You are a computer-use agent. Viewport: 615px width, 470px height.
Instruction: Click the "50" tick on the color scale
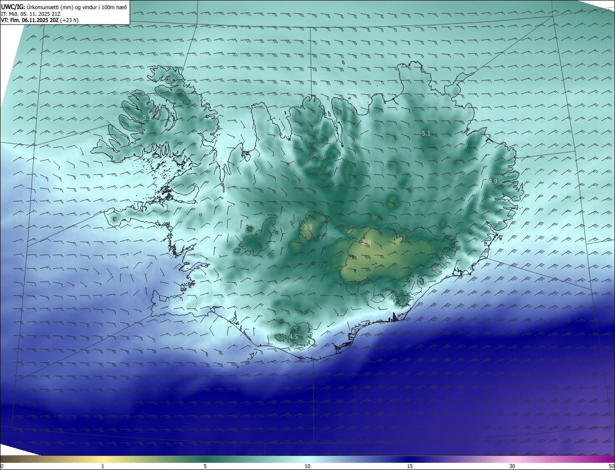tap(612, 466)
